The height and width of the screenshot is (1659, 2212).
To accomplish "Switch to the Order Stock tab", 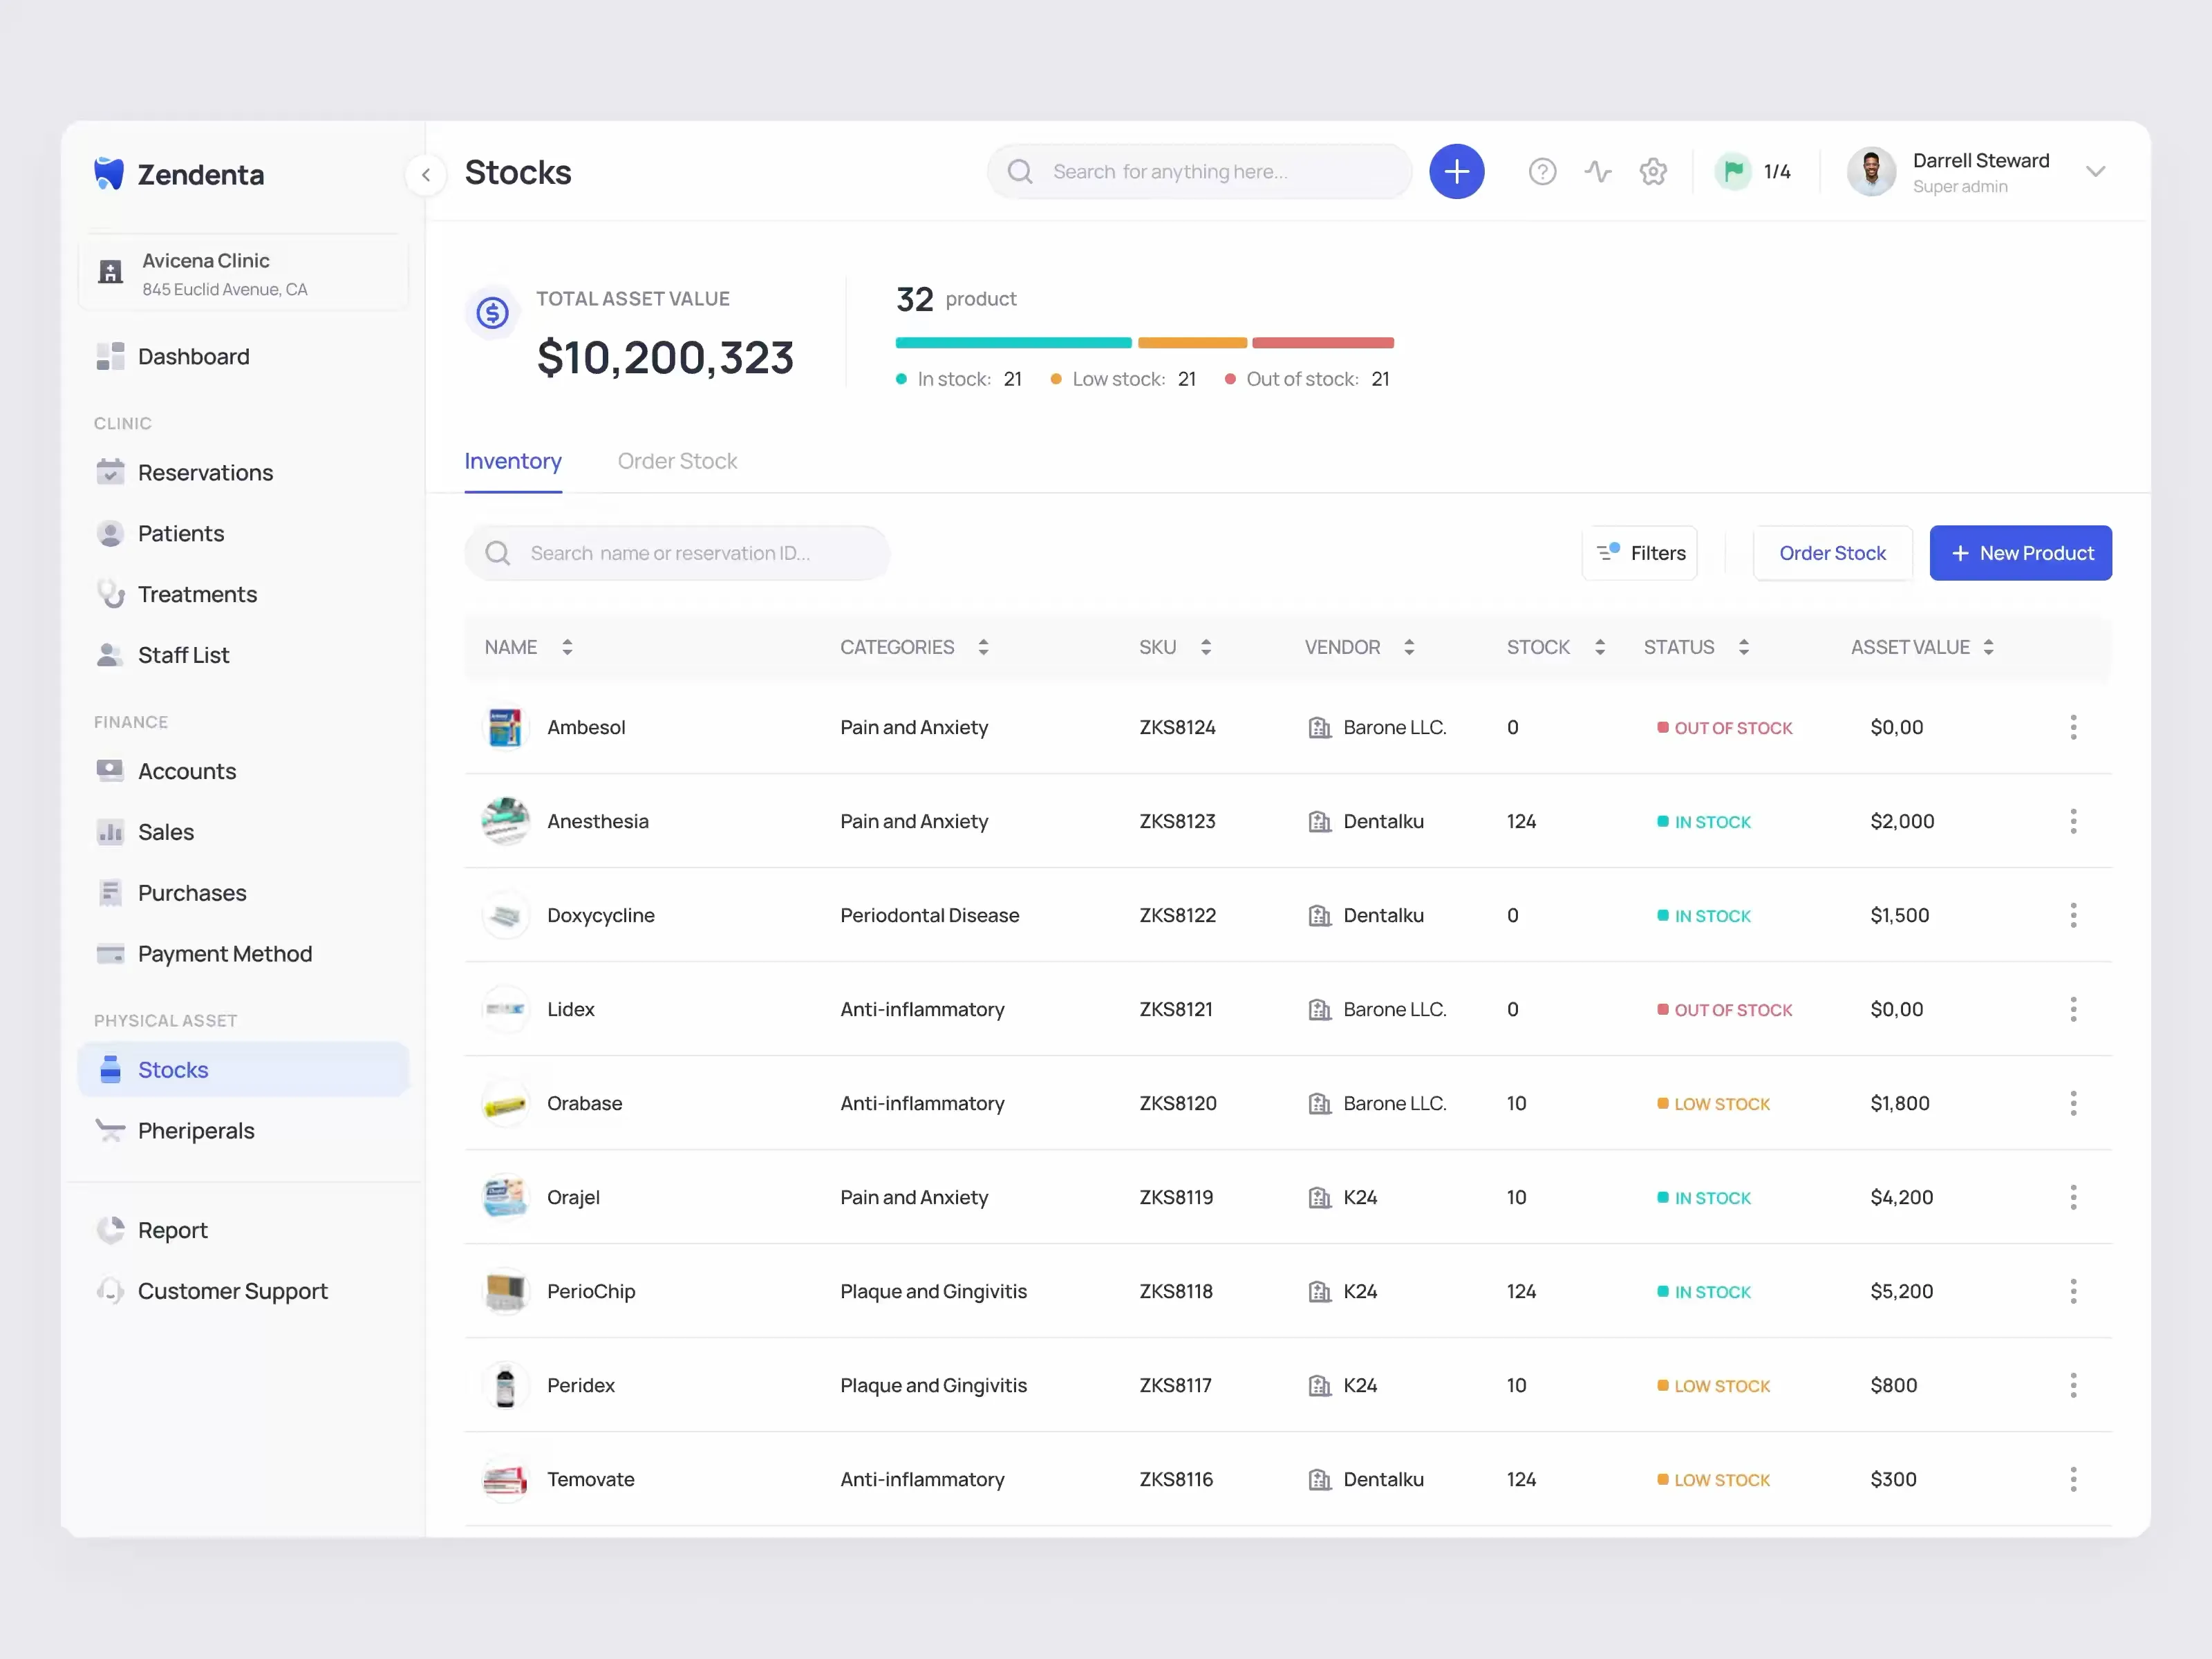I will [677, 461].
